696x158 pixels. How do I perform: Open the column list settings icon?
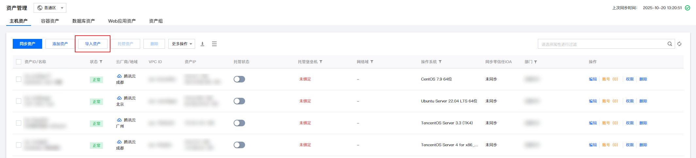click(x=214, y=44)
